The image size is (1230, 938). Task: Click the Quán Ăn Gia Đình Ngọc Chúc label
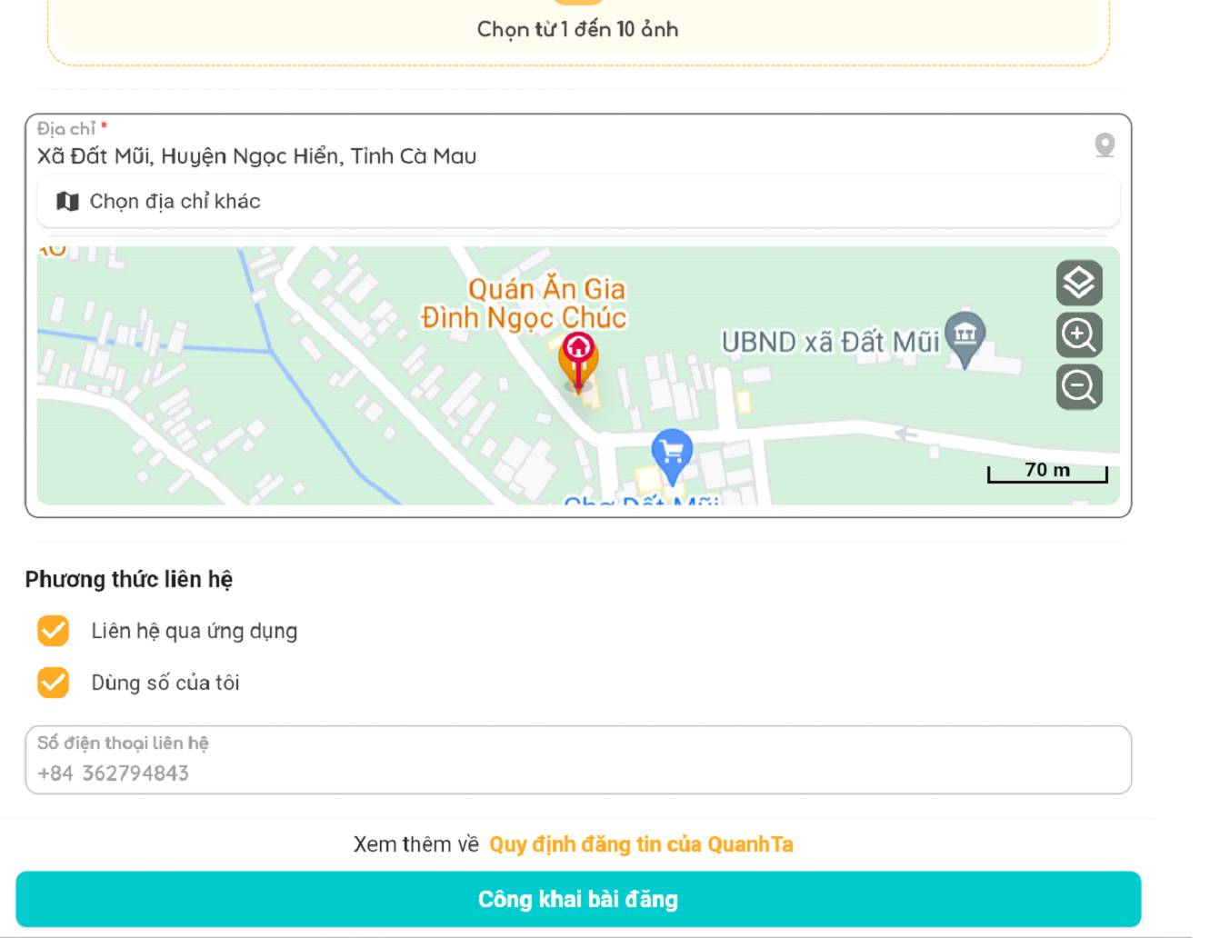click(x=524, y=304)
